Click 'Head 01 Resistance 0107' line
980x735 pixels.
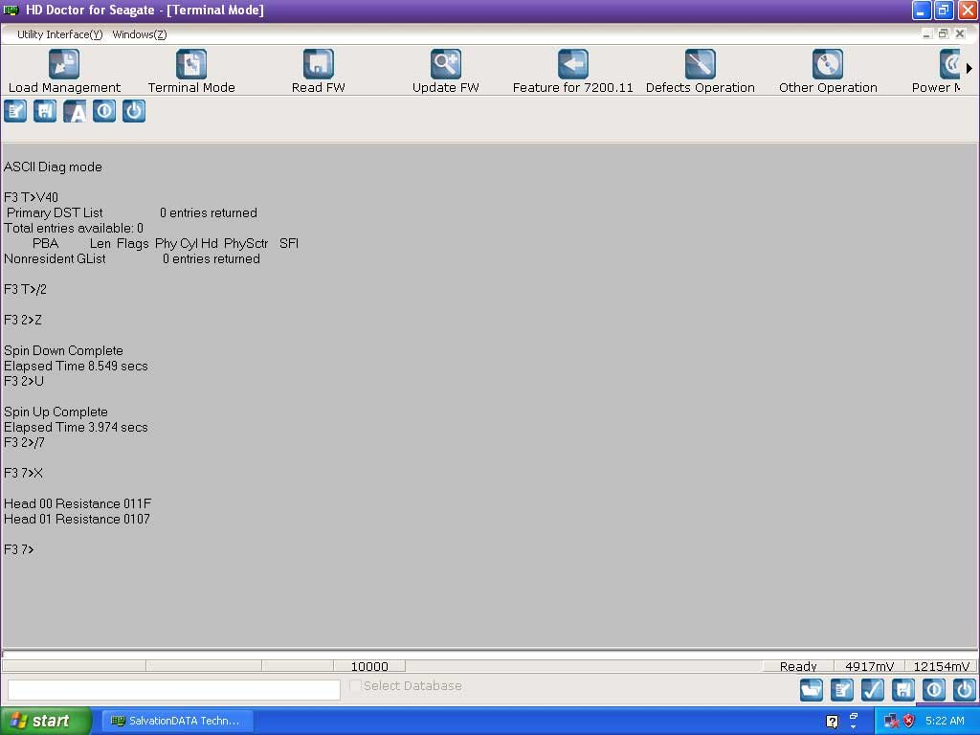click(77, 519)
